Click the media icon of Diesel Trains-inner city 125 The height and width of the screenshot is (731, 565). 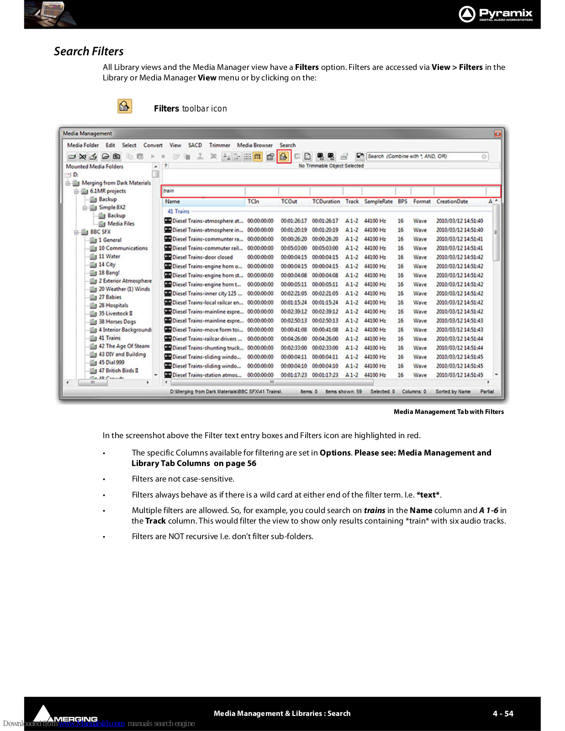[168, 293]
